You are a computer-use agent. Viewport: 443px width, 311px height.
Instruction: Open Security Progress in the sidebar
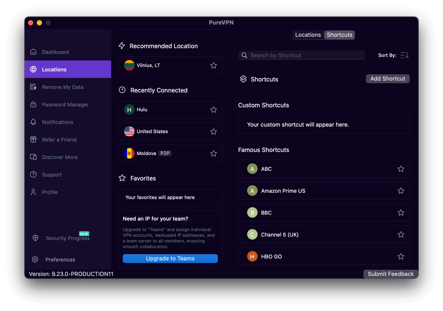point(68,238)
